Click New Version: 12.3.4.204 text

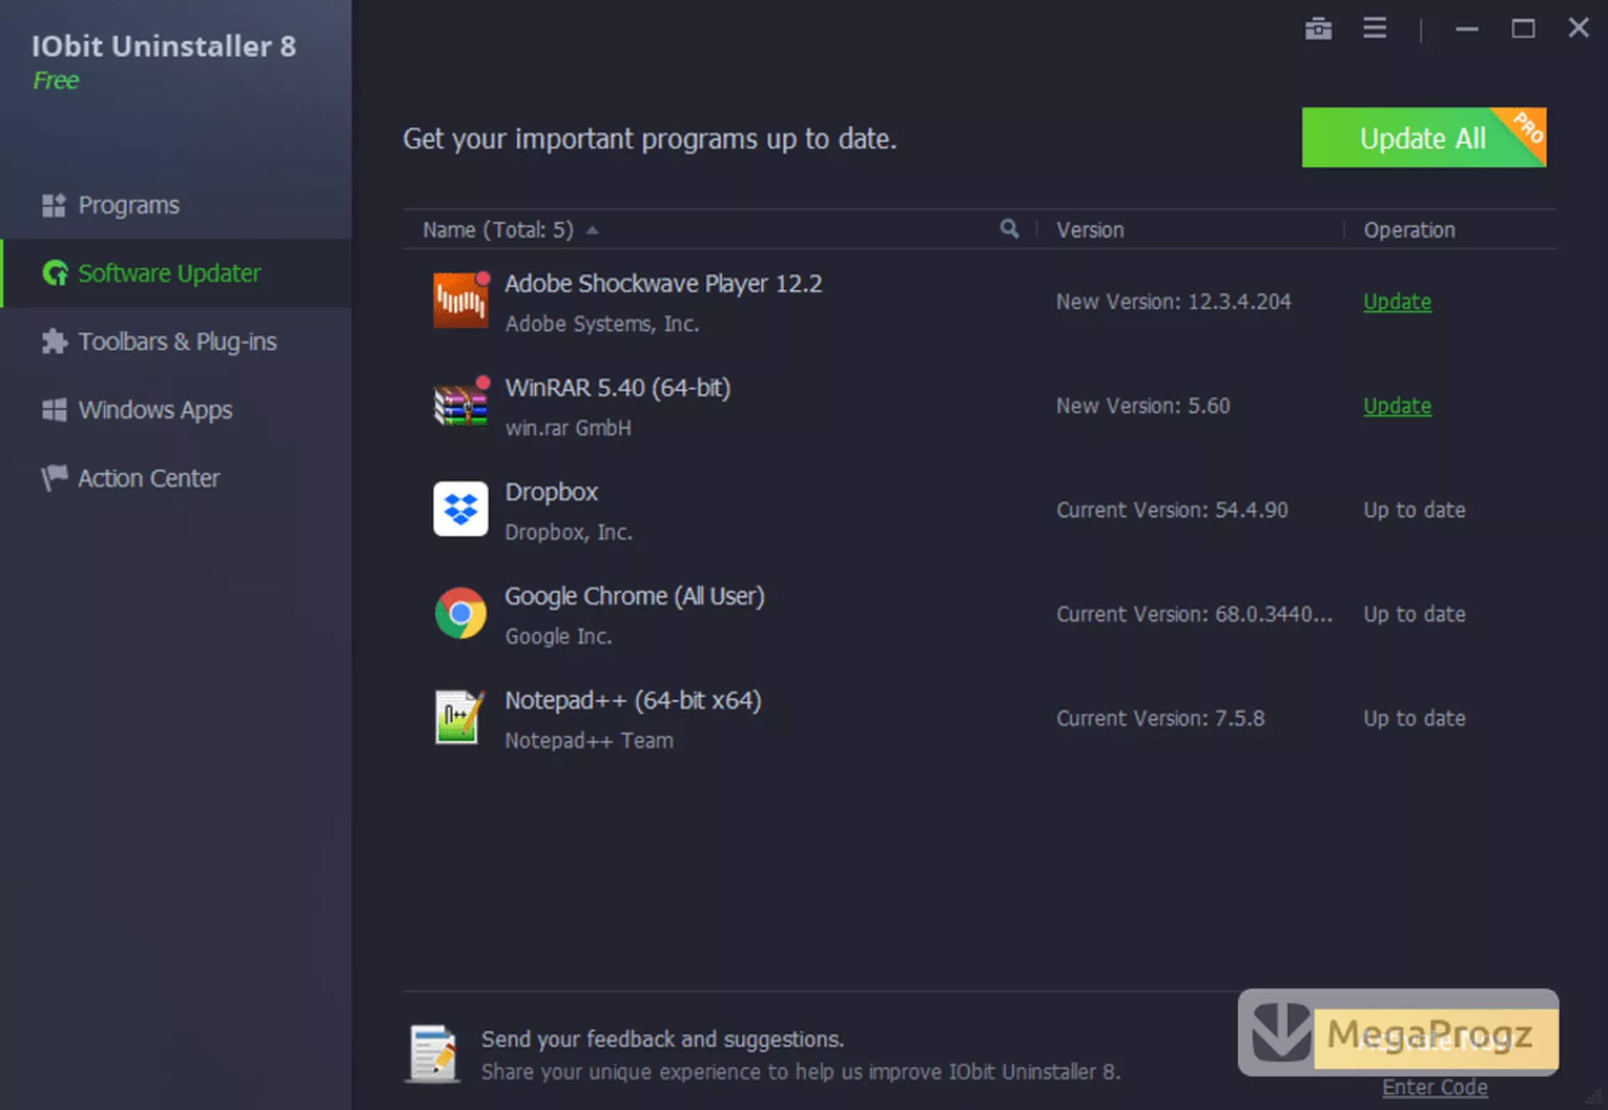click(1173, 302)
